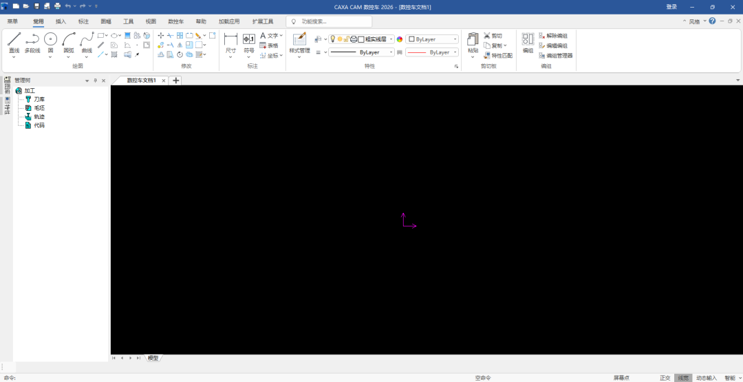Pin the 管理树 panel with pushpin
The image size is (743, 382).
pyautogui.click(x=95, y=81)
